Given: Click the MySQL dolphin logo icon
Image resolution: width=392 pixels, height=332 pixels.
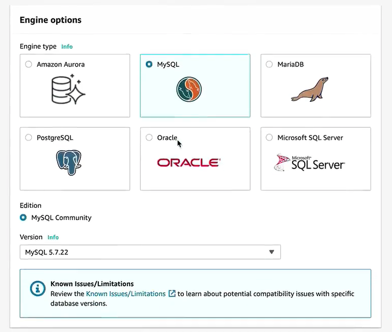Looking at the screenshot, I should pos(189,90).
